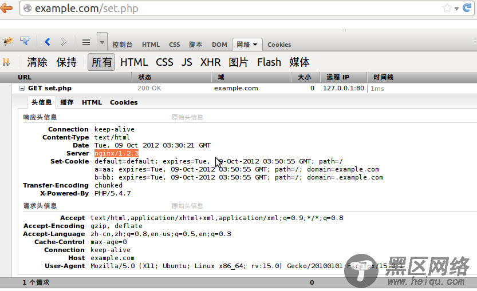The image size is (477, 291).
Task: Filter requests by XHR type
Action: [211, 62]
